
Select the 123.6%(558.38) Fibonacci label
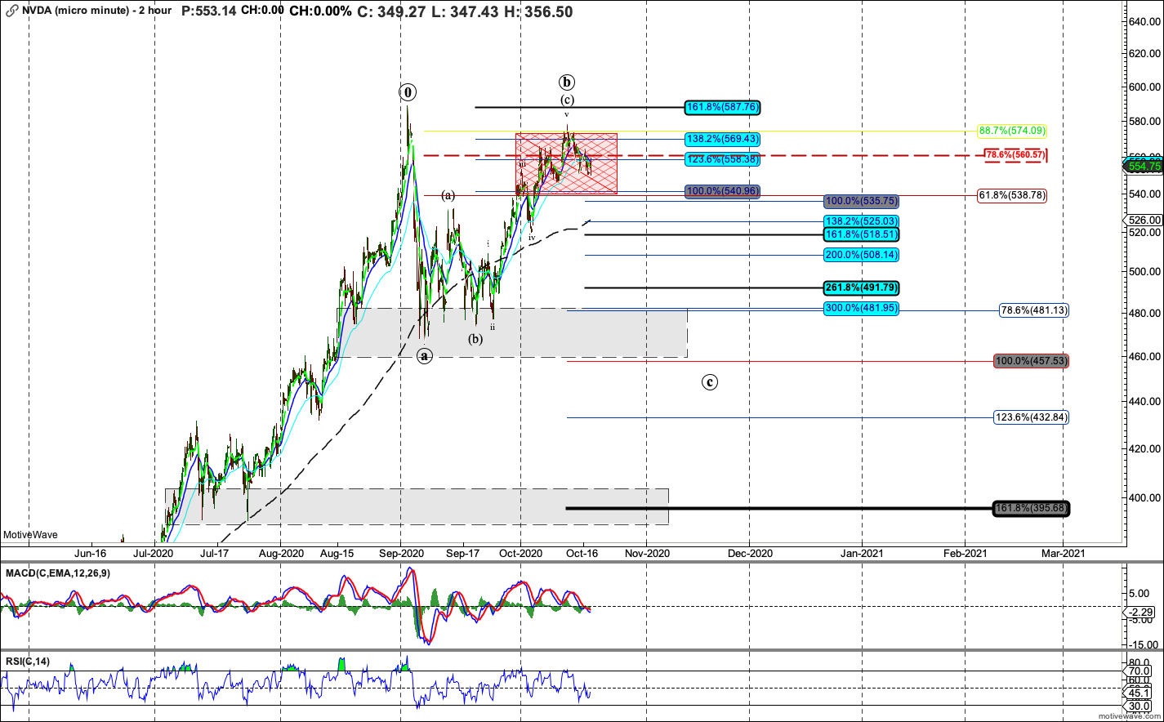(x=724, y=159)
